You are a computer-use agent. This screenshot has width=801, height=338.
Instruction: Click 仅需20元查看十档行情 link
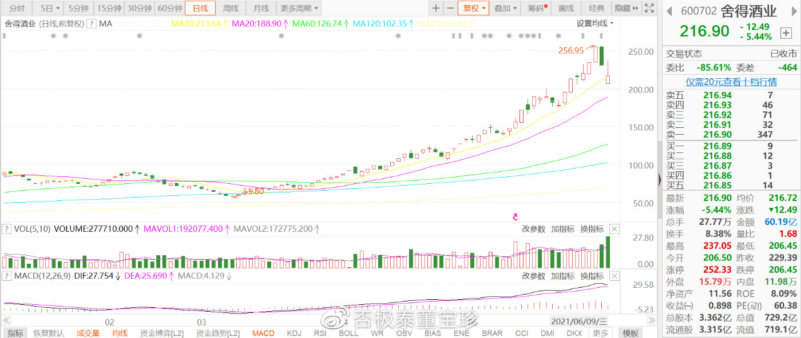(x=731, y=82)
